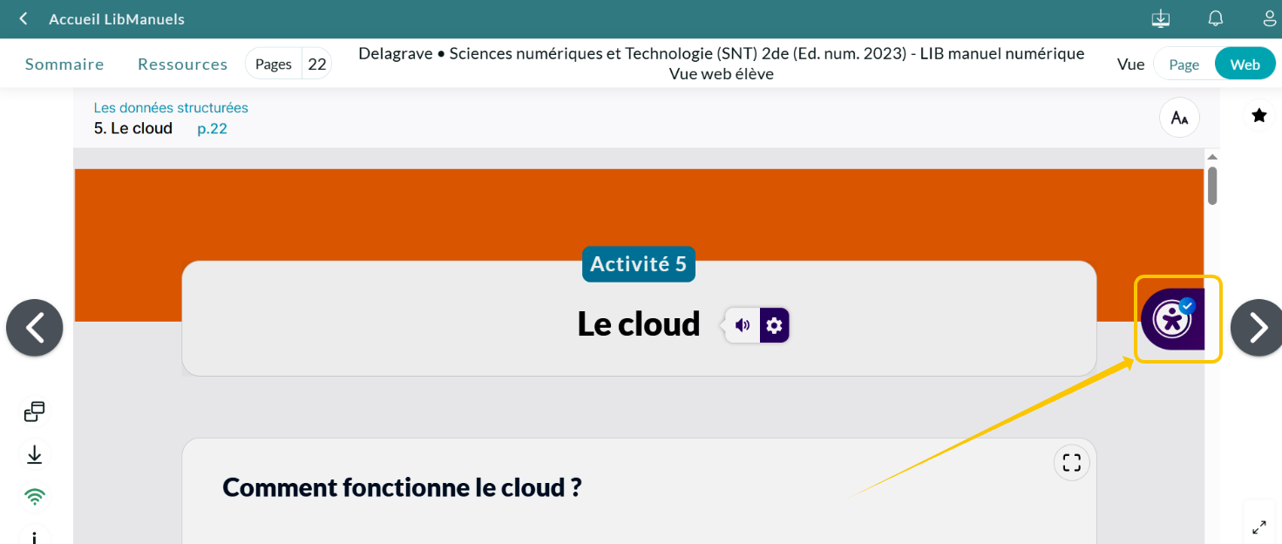Click the download-to-device icon in the top bar
Image resolution: width=1282 pixels, height=544 pixels.
click(x=1160, y=18)
